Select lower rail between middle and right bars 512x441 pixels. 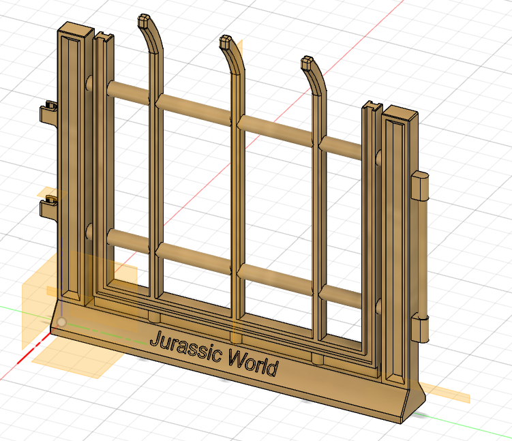[275, 278]
